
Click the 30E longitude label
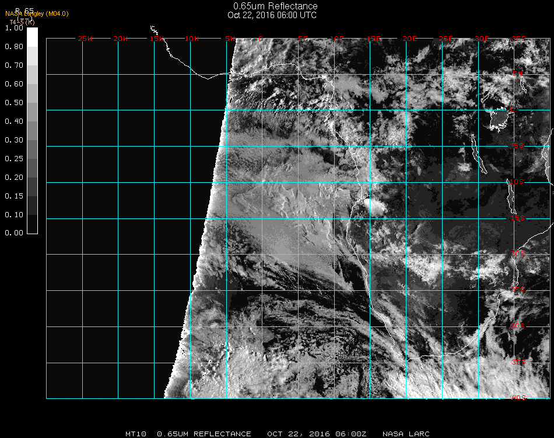pos(482,39)
